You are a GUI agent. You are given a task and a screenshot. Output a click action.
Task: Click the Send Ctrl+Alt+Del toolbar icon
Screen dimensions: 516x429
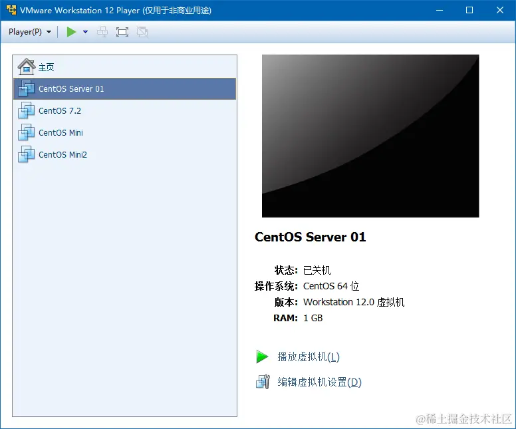point(102,32)
